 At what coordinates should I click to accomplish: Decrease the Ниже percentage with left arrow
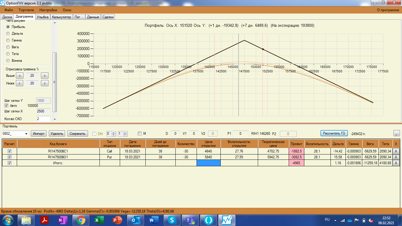click(x=19, y=83)
